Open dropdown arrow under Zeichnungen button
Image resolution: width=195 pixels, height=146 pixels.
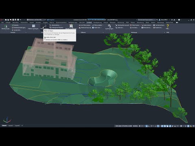click(x=6, y=30)
